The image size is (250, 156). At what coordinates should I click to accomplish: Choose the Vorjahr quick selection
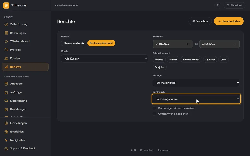[160, 67]
